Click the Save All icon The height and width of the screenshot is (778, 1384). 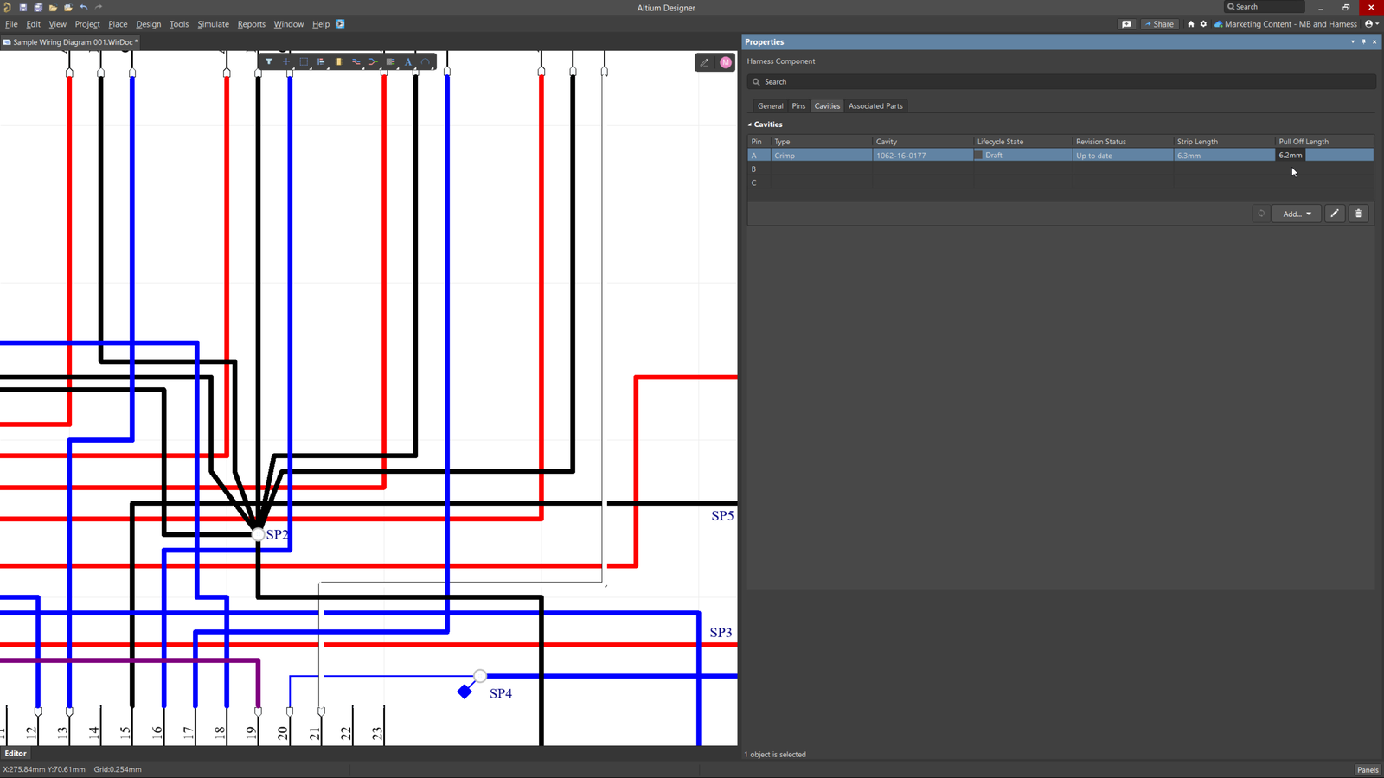[x=38, y=7]
